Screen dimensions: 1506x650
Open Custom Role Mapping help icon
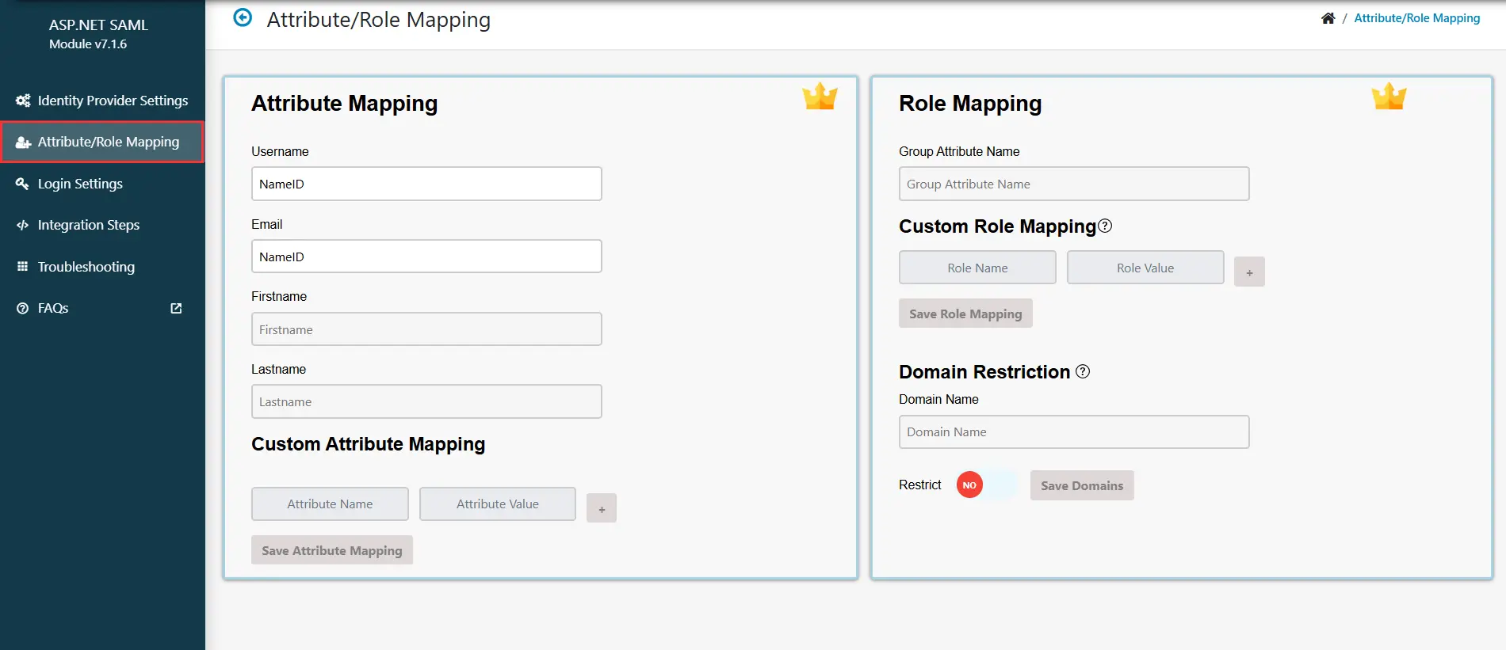pos(1105,226)
